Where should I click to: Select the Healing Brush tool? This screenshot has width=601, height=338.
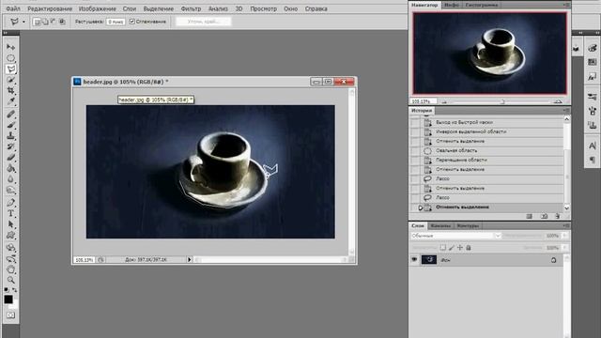10,114
